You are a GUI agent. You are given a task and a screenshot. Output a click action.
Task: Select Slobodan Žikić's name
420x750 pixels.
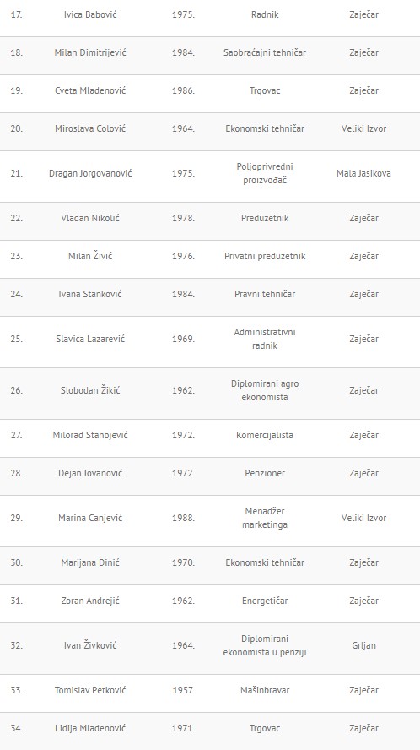tap(90, 390)
